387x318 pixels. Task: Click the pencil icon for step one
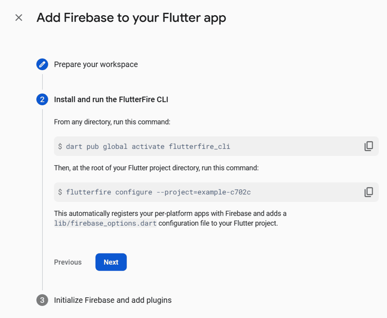[42, 65]
